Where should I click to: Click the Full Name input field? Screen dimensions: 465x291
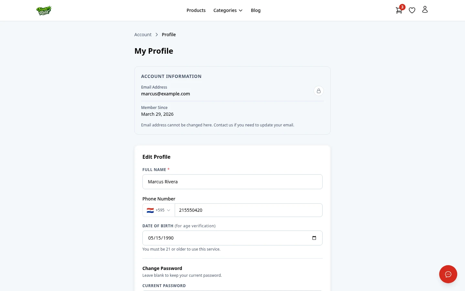232,182
